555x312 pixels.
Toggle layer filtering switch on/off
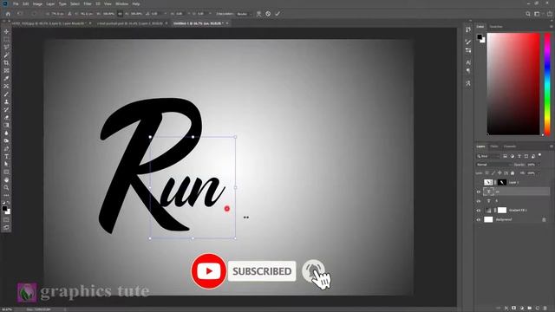(x=539, y=155)
